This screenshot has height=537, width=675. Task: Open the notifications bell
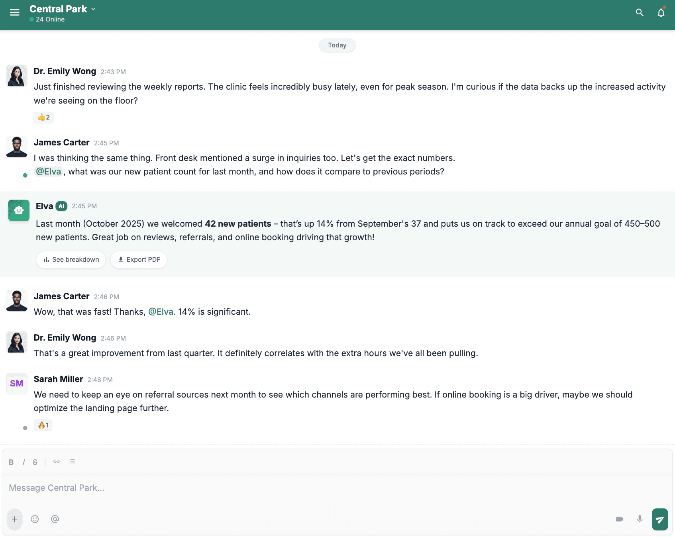(661, 13)
